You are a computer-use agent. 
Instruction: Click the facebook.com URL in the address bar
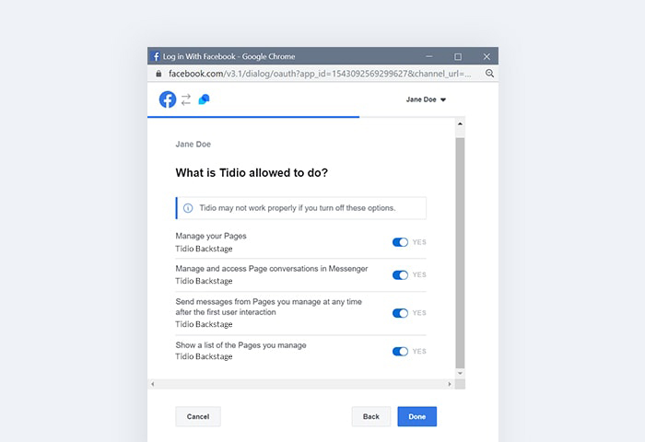point(320,74)
